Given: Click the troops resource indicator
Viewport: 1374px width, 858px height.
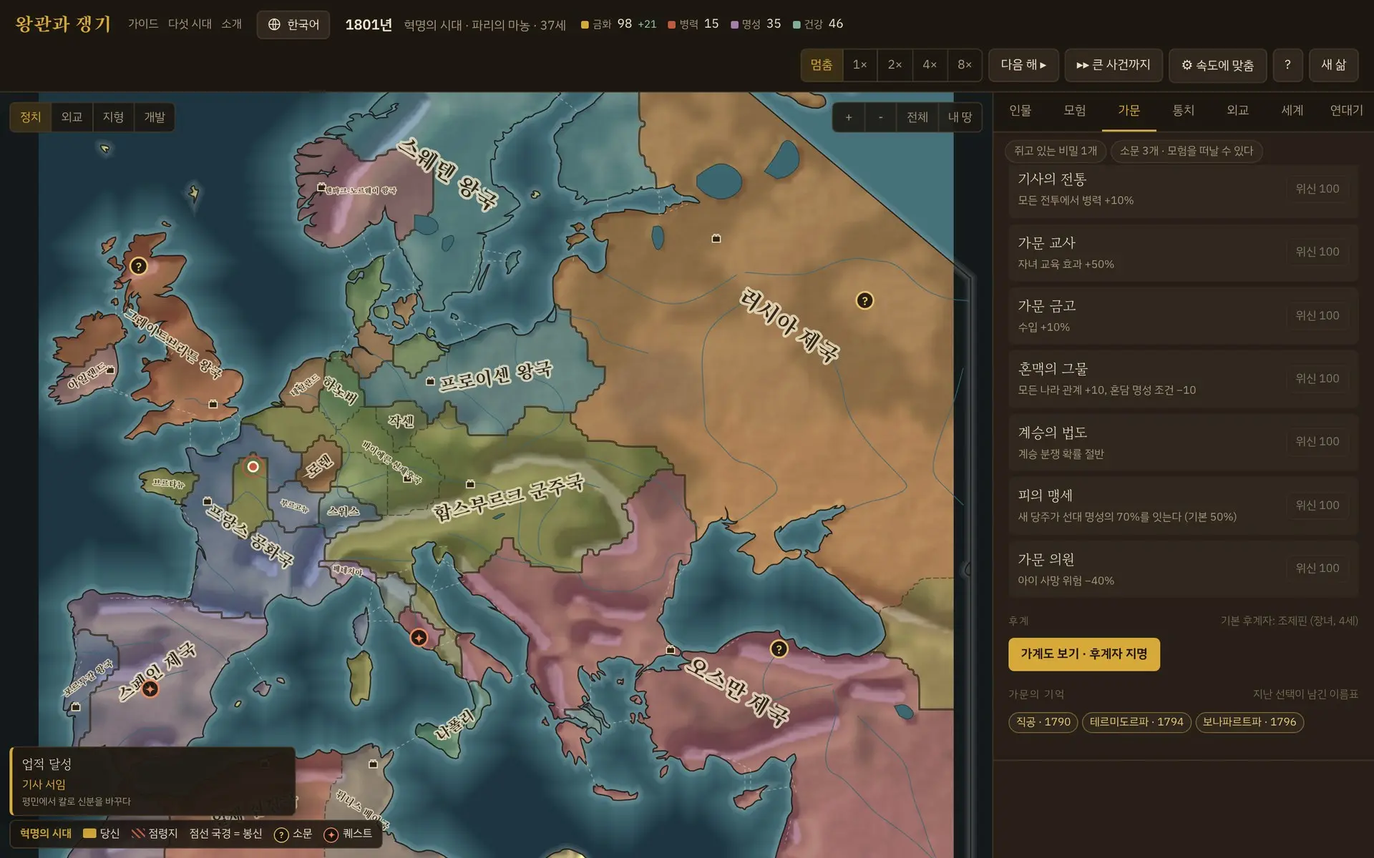Looking at the screenshot, I should [693, 24].
